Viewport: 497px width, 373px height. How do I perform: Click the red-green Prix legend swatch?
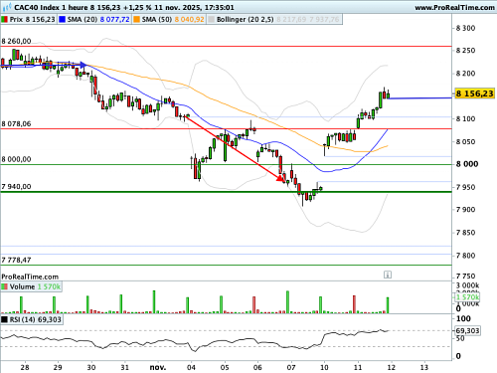(x=5, y=20)
